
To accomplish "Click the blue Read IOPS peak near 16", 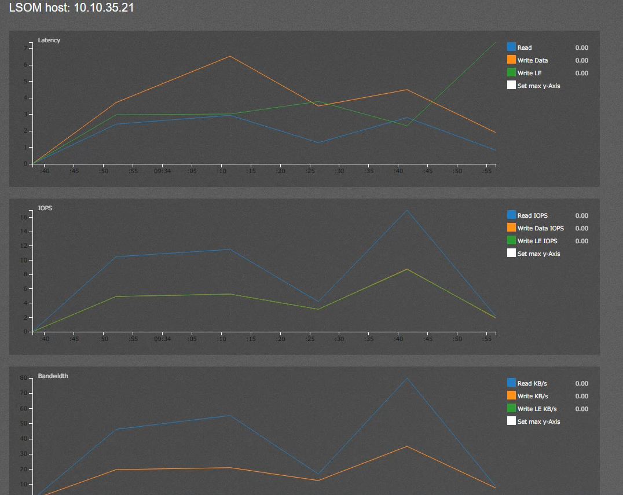I will click(x=407, y=211).
